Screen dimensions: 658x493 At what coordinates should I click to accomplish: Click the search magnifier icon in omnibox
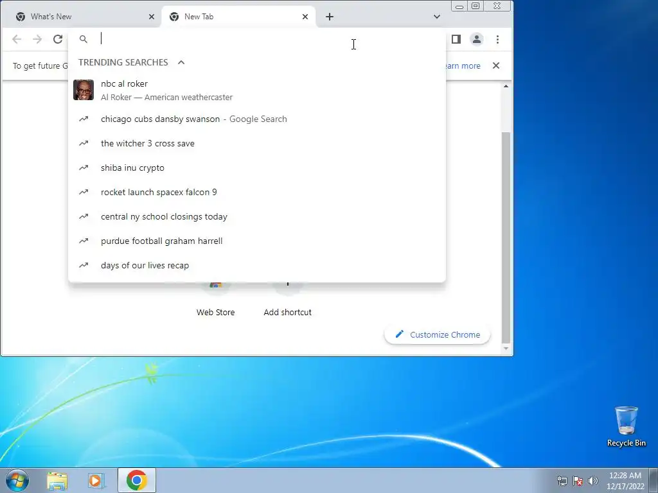(84, 39)
